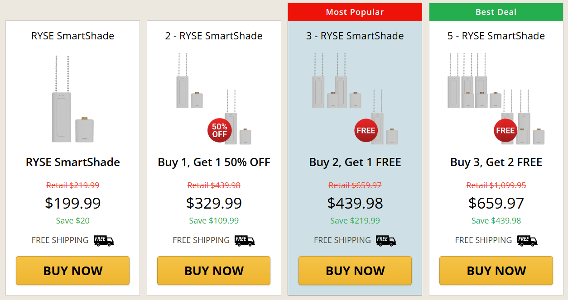Click BUY NOW for the single SmartShade
Screen dimensions: 568x300
(x=72, y=271)
